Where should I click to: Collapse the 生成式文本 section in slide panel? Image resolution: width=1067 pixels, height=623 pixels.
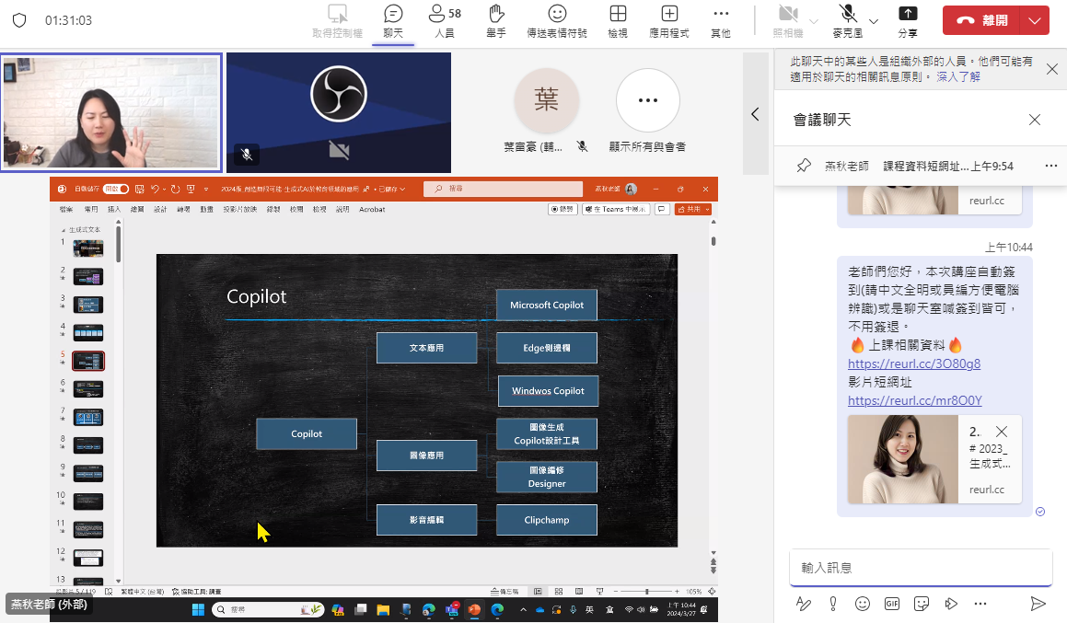coord(64,230)
